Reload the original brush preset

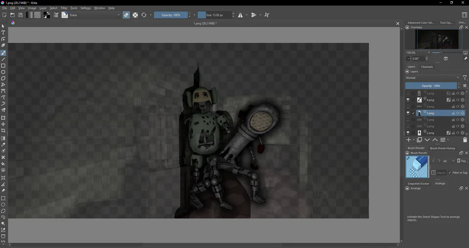tap(144, 15)
